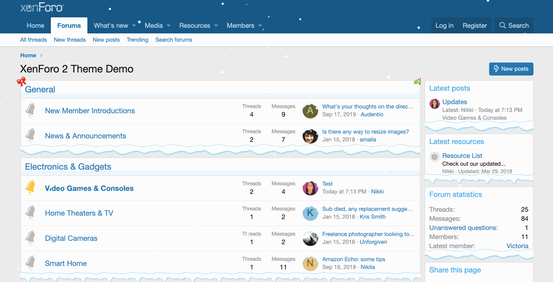
Task: Open the Search button in header
Action: click(x=514, y=26)
